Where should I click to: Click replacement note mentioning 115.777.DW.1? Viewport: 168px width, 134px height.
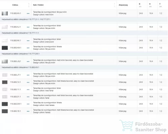click(x=20, y=54)
